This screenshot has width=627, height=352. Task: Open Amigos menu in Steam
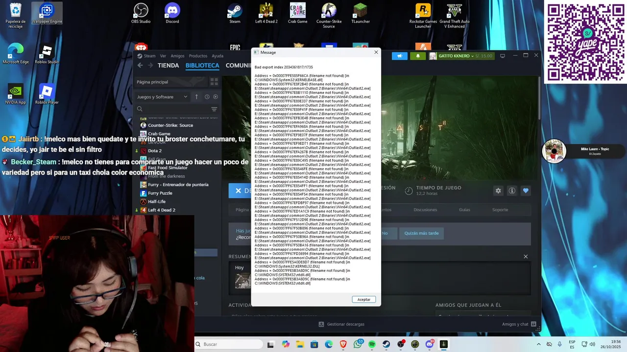[177, 56]
